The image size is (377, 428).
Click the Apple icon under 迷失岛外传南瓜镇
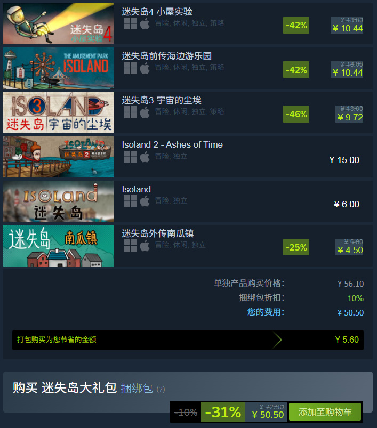click(145, 245)
